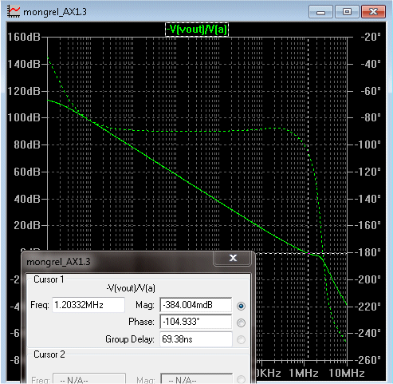
Task: Close the mongrel_AX1.3 cursor dialog
Action: point(233,258)
